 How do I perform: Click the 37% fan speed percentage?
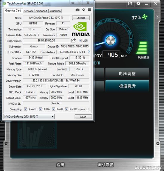pyautogui.click(x=136, y=17)
